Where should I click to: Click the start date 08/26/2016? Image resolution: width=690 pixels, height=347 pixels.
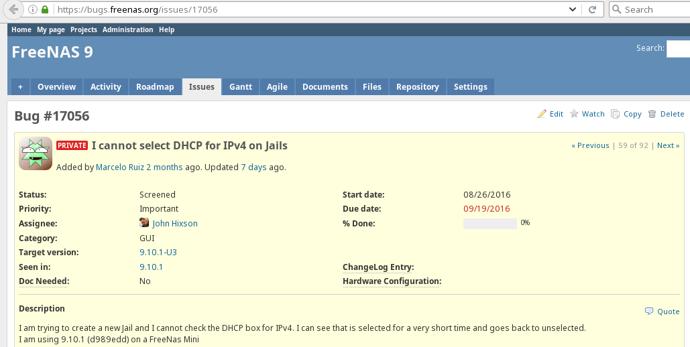(487, 194)
